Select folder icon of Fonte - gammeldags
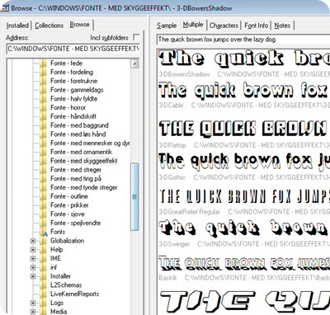330x315 pixels. (43, 90)
